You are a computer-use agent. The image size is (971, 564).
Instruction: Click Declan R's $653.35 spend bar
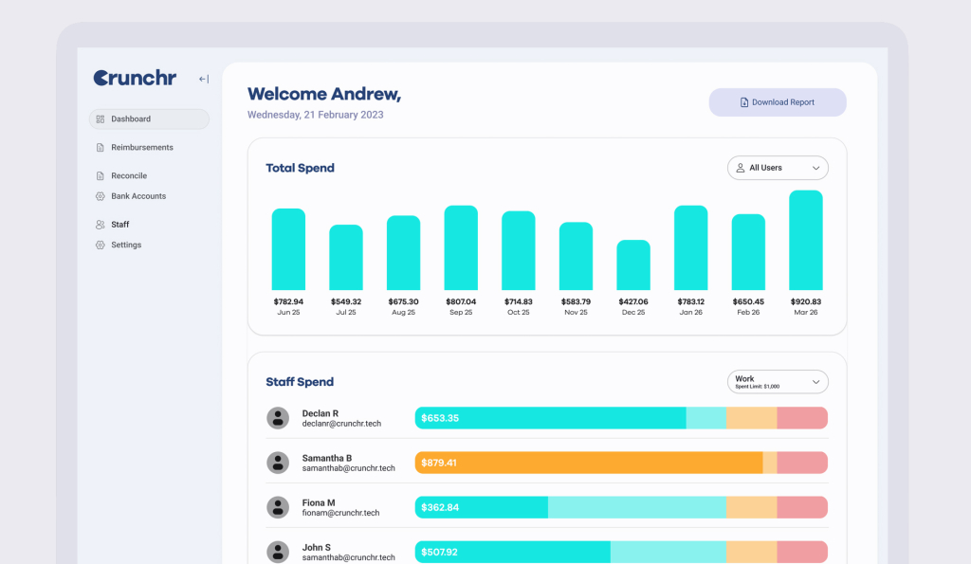coord(551,418)
